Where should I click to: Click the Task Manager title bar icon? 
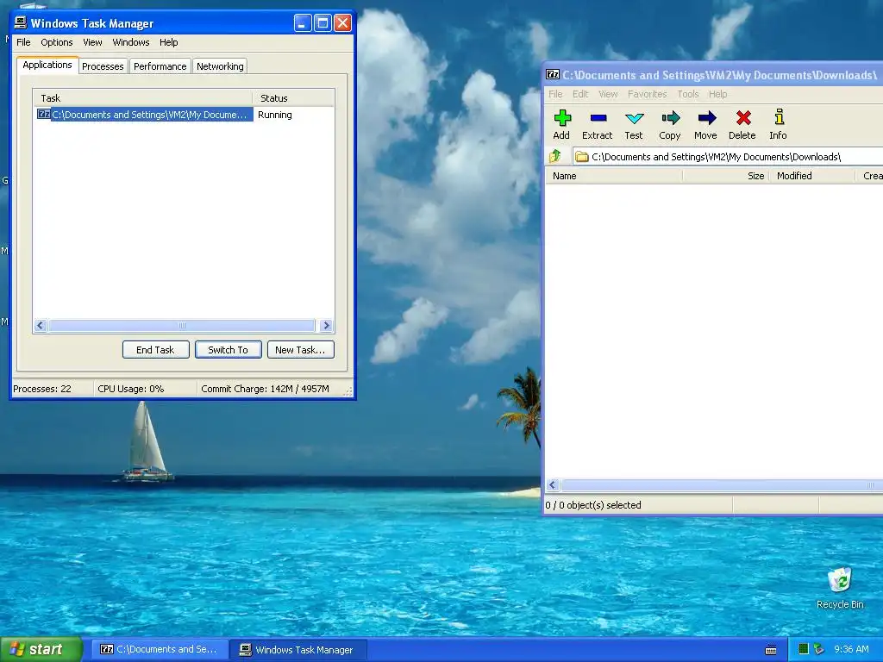pyautogui.click(x=21, y=22)
